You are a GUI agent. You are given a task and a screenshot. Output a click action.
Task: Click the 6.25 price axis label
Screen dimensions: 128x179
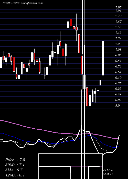pos(118,89)
